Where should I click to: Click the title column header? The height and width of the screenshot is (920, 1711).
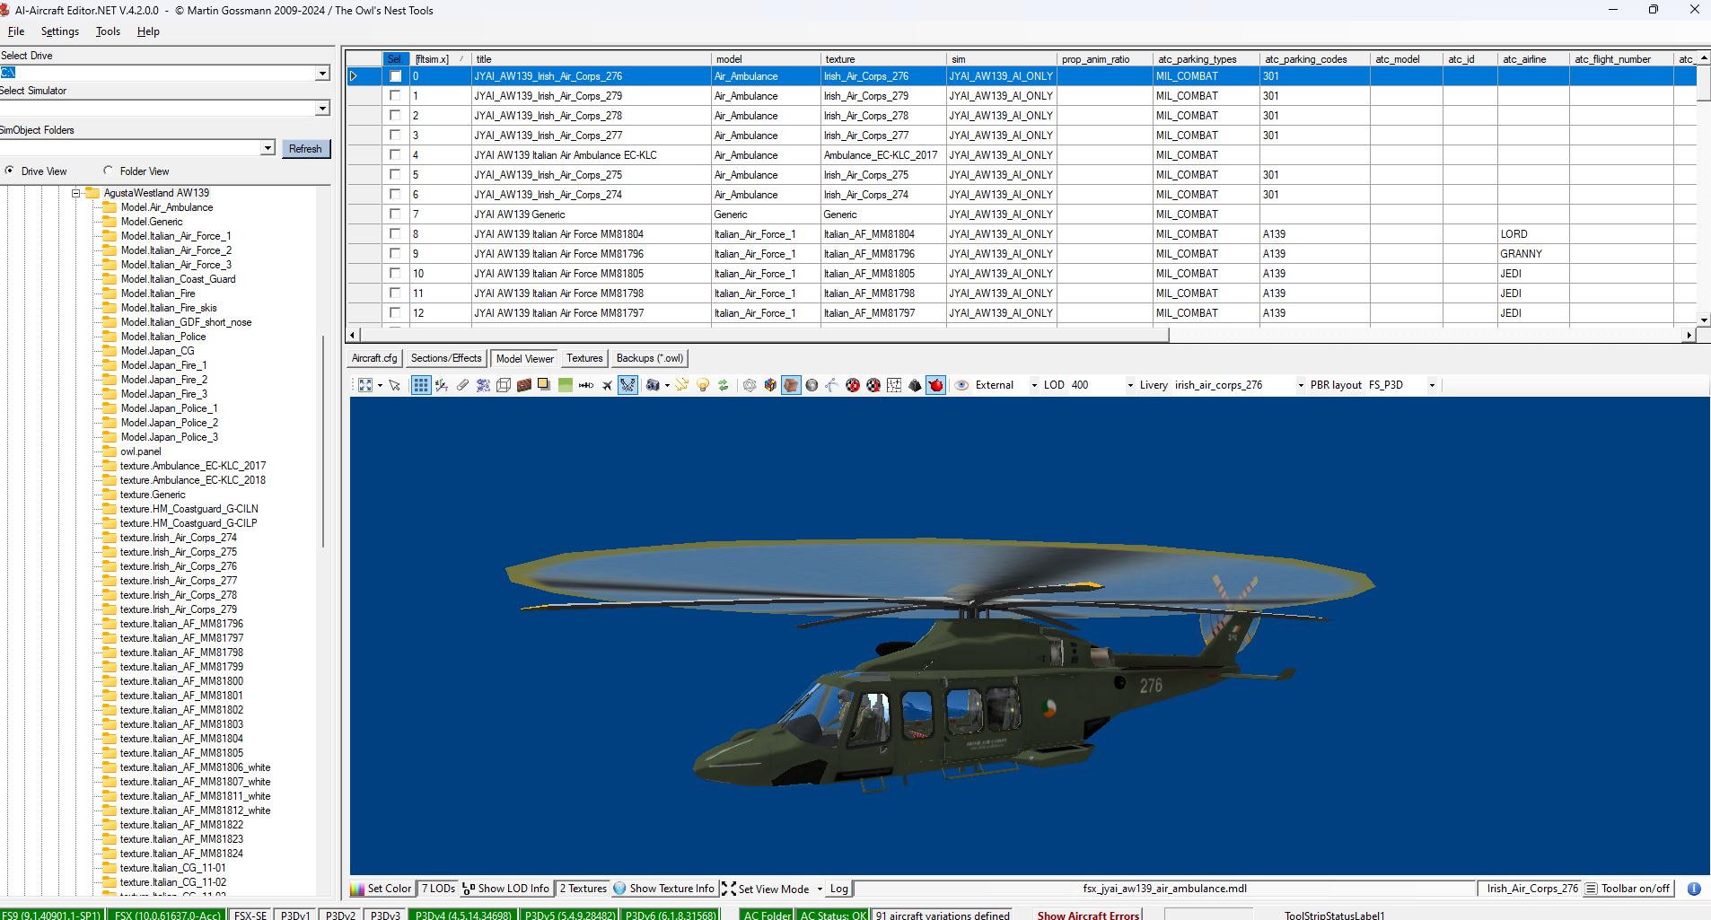coord(592,59)
